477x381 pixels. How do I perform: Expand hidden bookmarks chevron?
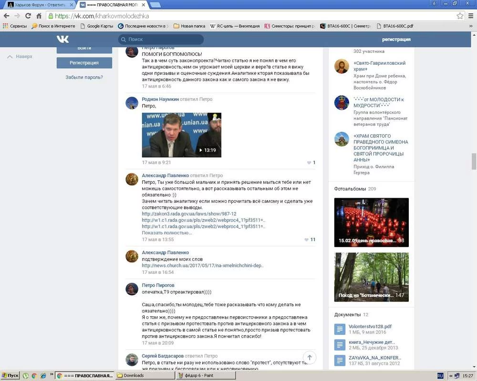point(471,26)
